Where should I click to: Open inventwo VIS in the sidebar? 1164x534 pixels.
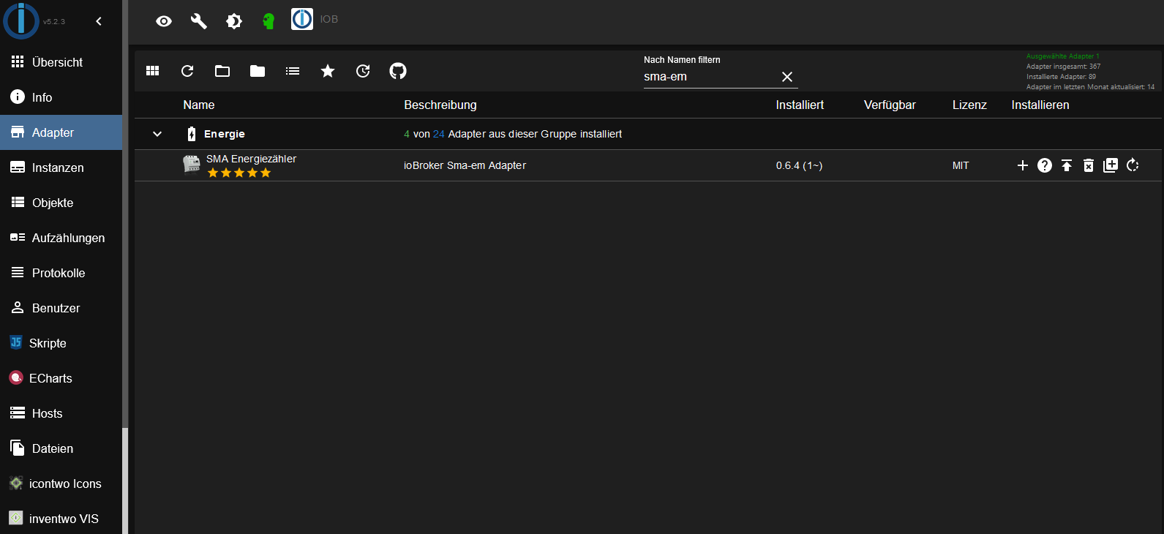(x=61, y=519)
